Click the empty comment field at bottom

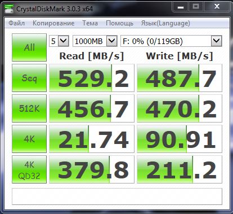point(117,196)
